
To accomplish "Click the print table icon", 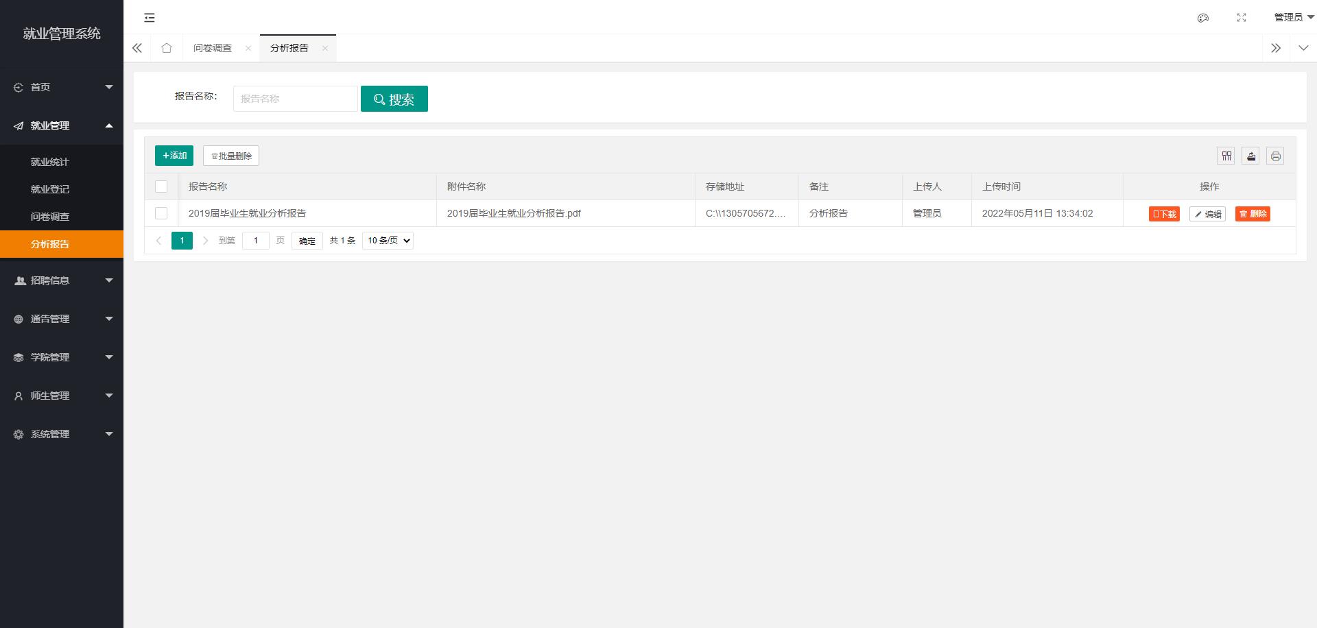I will pos(1276,156).
